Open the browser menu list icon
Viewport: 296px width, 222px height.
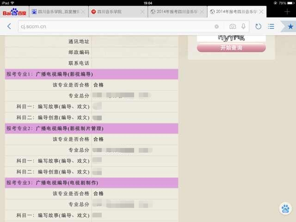point(271,26)
